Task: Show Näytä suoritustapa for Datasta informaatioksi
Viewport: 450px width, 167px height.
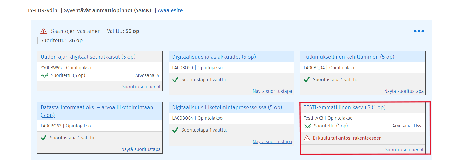Action: pos(141,149)
